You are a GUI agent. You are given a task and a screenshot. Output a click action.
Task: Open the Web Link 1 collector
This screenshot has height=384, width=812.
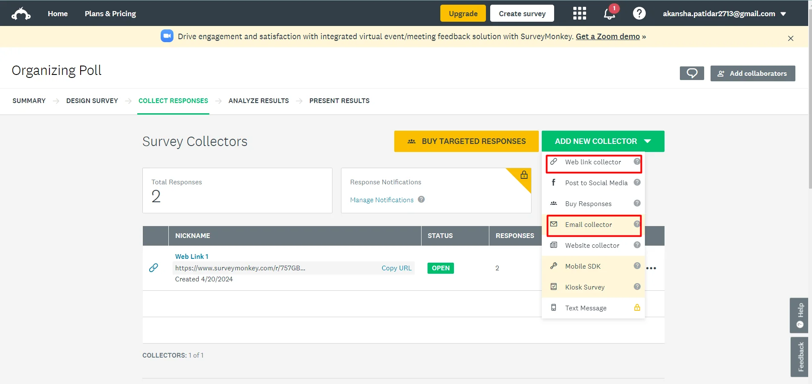[x=192, y=257]
